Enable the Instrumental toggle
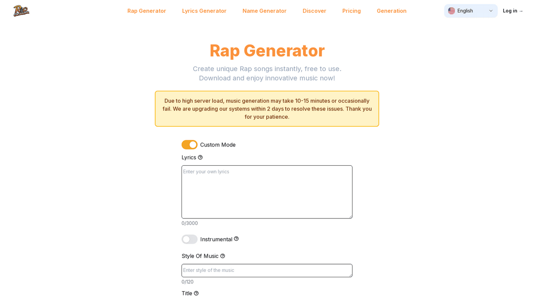 point(189,239)
